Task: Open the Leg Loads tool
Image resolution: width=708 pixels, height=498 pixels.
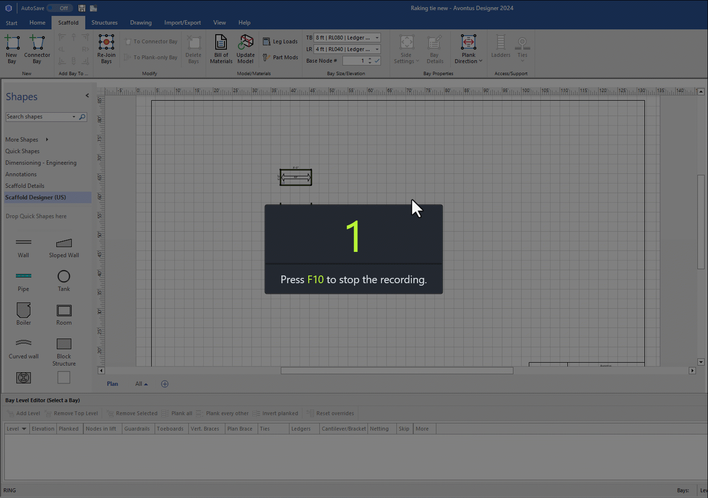Action: coord(280,42)
